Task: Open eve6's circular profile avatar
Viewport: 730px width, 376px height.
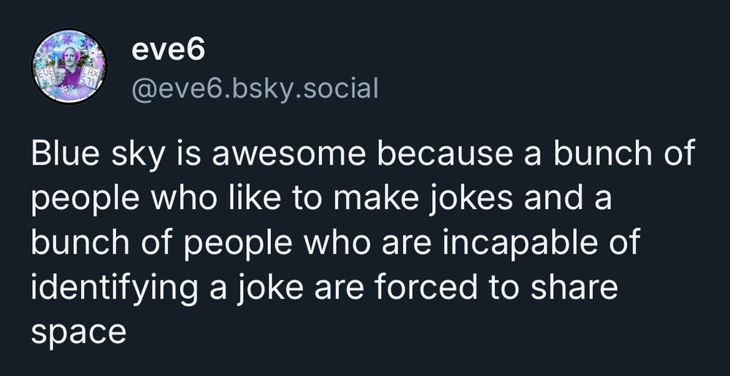Action: coord(69,67)
